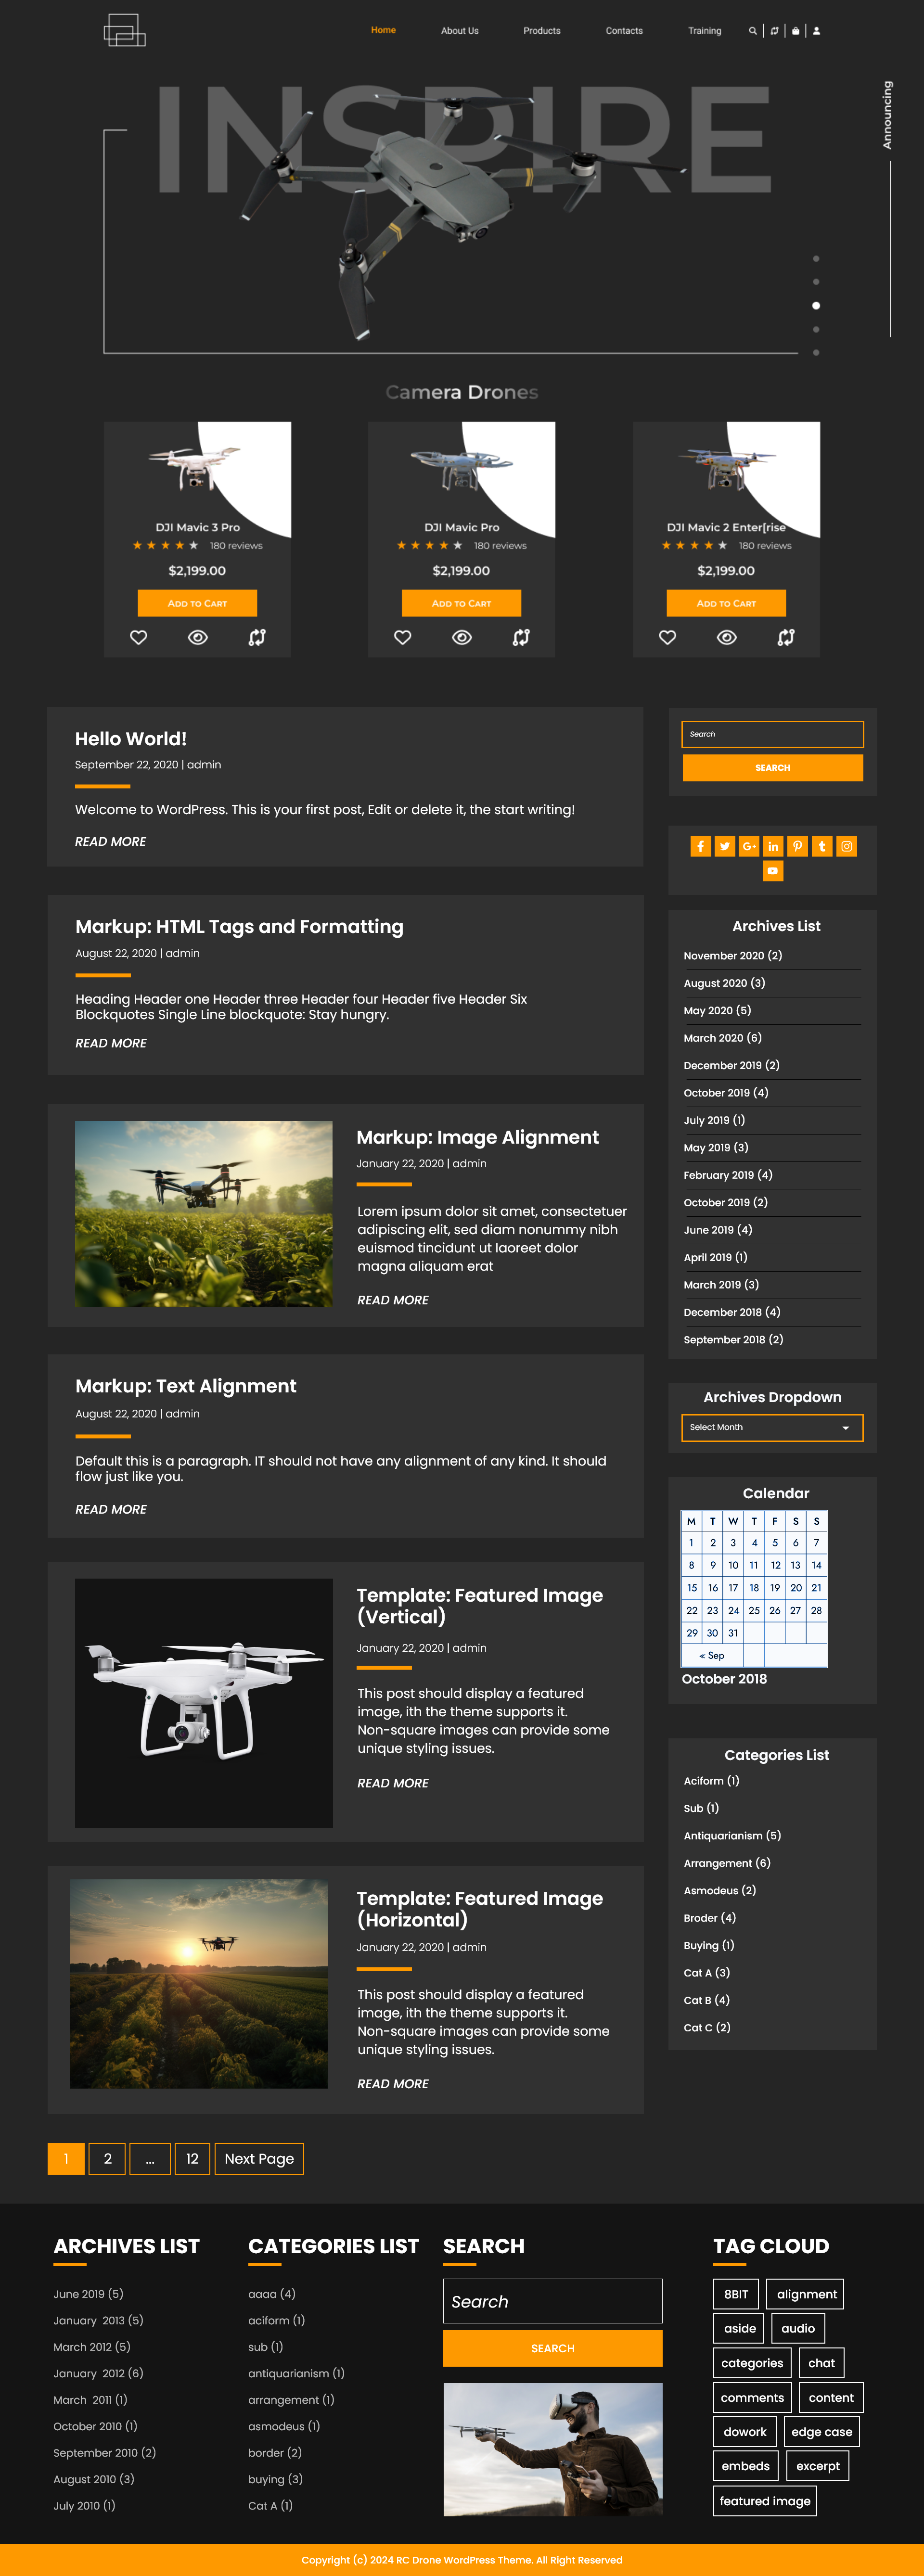This screenshot has width=924, height=2576.
Task: Open the ellipsis pagination item
Action: (x=150, y=2158)
